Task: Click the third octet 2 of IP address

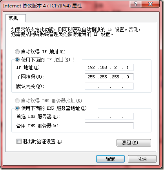Action: pos(115,67)
